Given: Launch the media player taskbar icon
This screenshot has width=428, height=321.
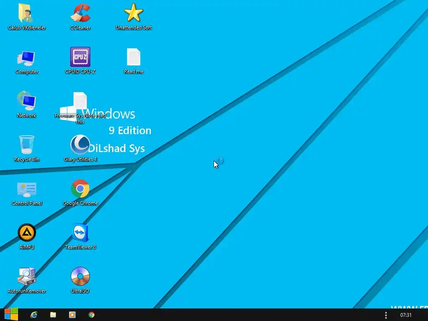Looking at the screenshot, I should [x=72, y=315].
